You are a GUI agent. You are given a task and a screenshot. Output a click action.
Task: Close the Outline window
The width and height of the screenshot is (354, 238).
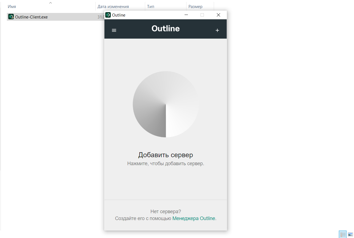[218, 15]
